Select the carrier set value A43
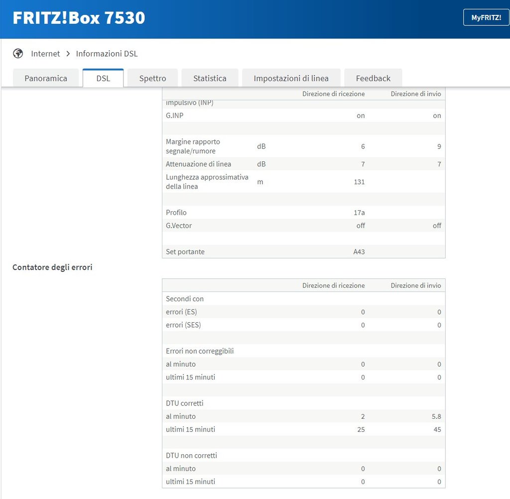 359,251
